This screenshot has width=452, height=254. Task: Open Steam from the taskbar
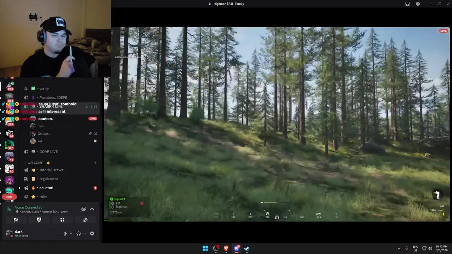pyautogui.click(x=247, y=248)
